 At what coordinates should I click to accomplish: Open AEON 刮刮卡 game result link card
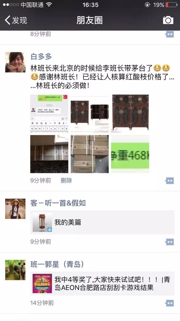click(102, 283)
